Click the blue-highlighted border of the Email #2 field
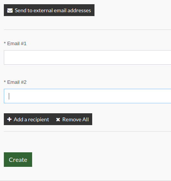The width and height of the screenshot is (171, 181). coord(88,89)
